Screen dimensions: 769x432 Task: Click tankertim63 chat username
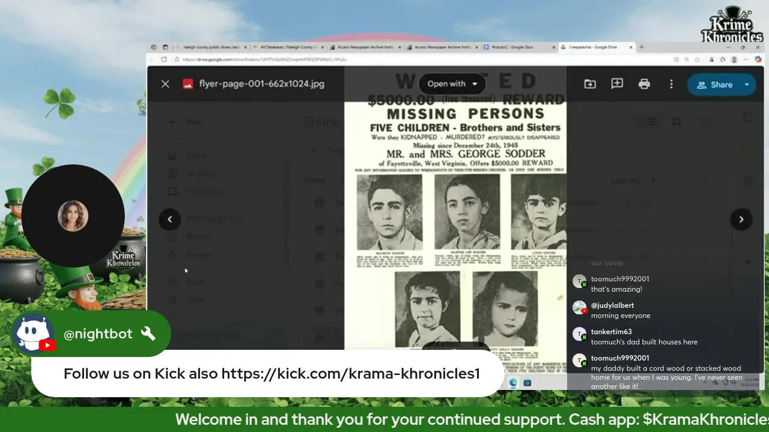pos(611,332)
